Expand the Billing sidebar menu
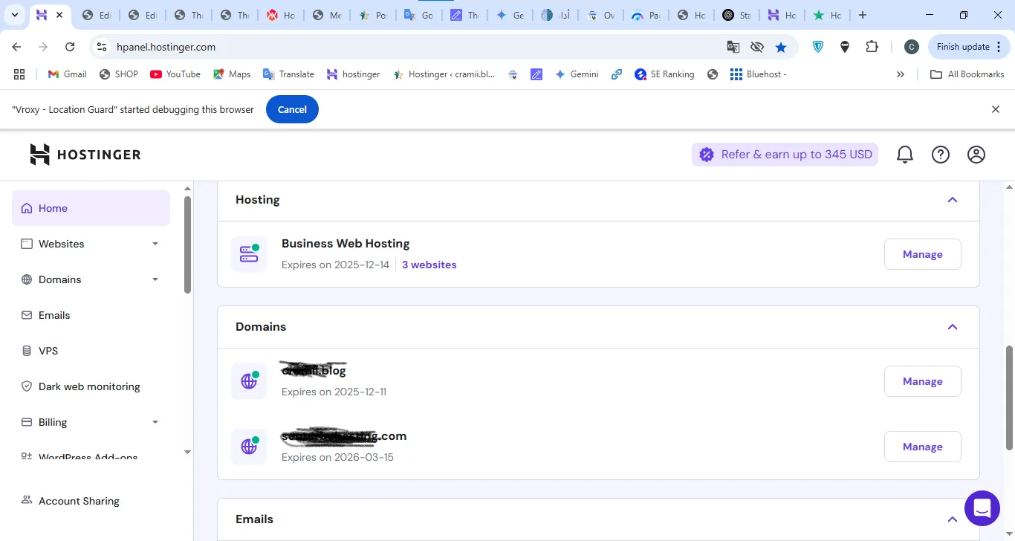1015x541 pixels. click(155, 422)
